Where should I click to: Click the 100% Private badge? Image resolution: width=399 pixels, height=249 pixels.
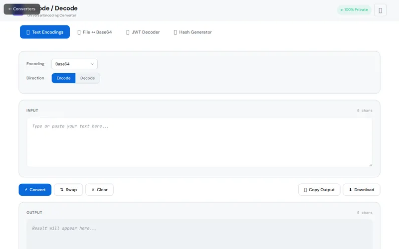[354, 9]
